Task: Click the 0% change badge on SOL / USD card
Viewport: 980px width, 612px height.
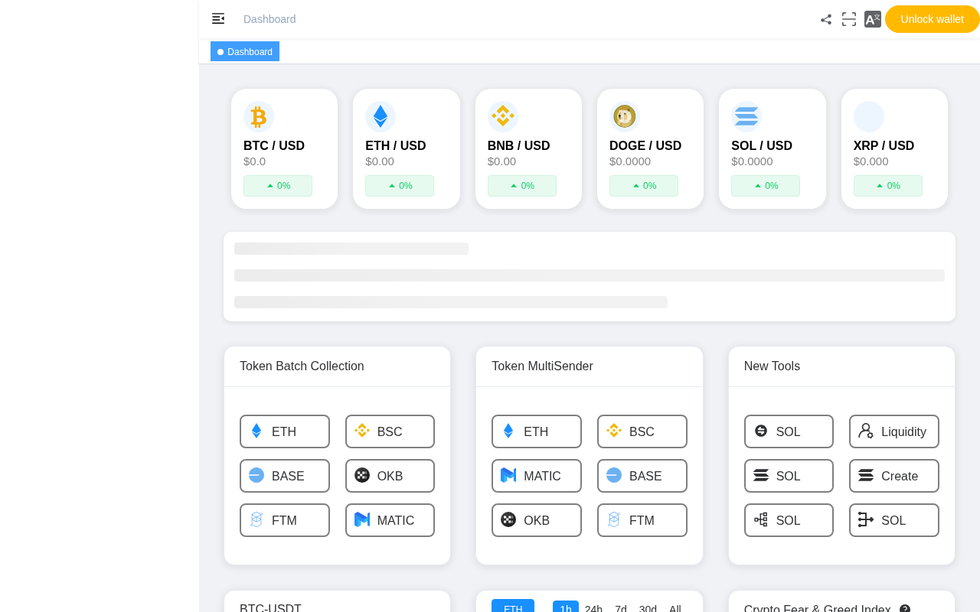Action: tap(766, 186)
